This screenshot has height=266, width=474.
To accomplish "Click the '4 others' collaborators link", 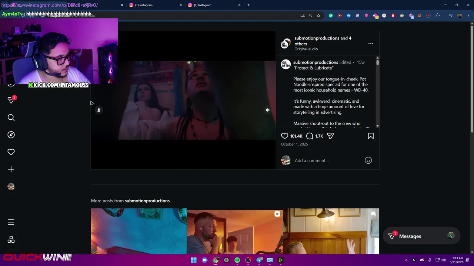I will (x=323, y=41).
